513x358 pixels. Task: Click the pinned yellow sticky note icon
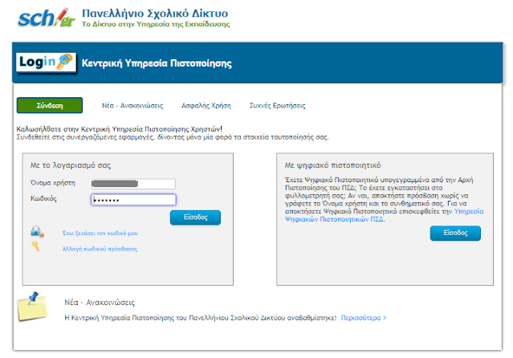pos(32,306)
